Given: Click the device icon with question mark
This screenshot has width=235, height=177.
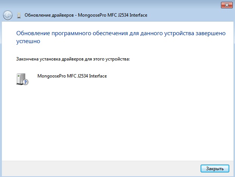Looking at the screenshot, I should point(22,79).
